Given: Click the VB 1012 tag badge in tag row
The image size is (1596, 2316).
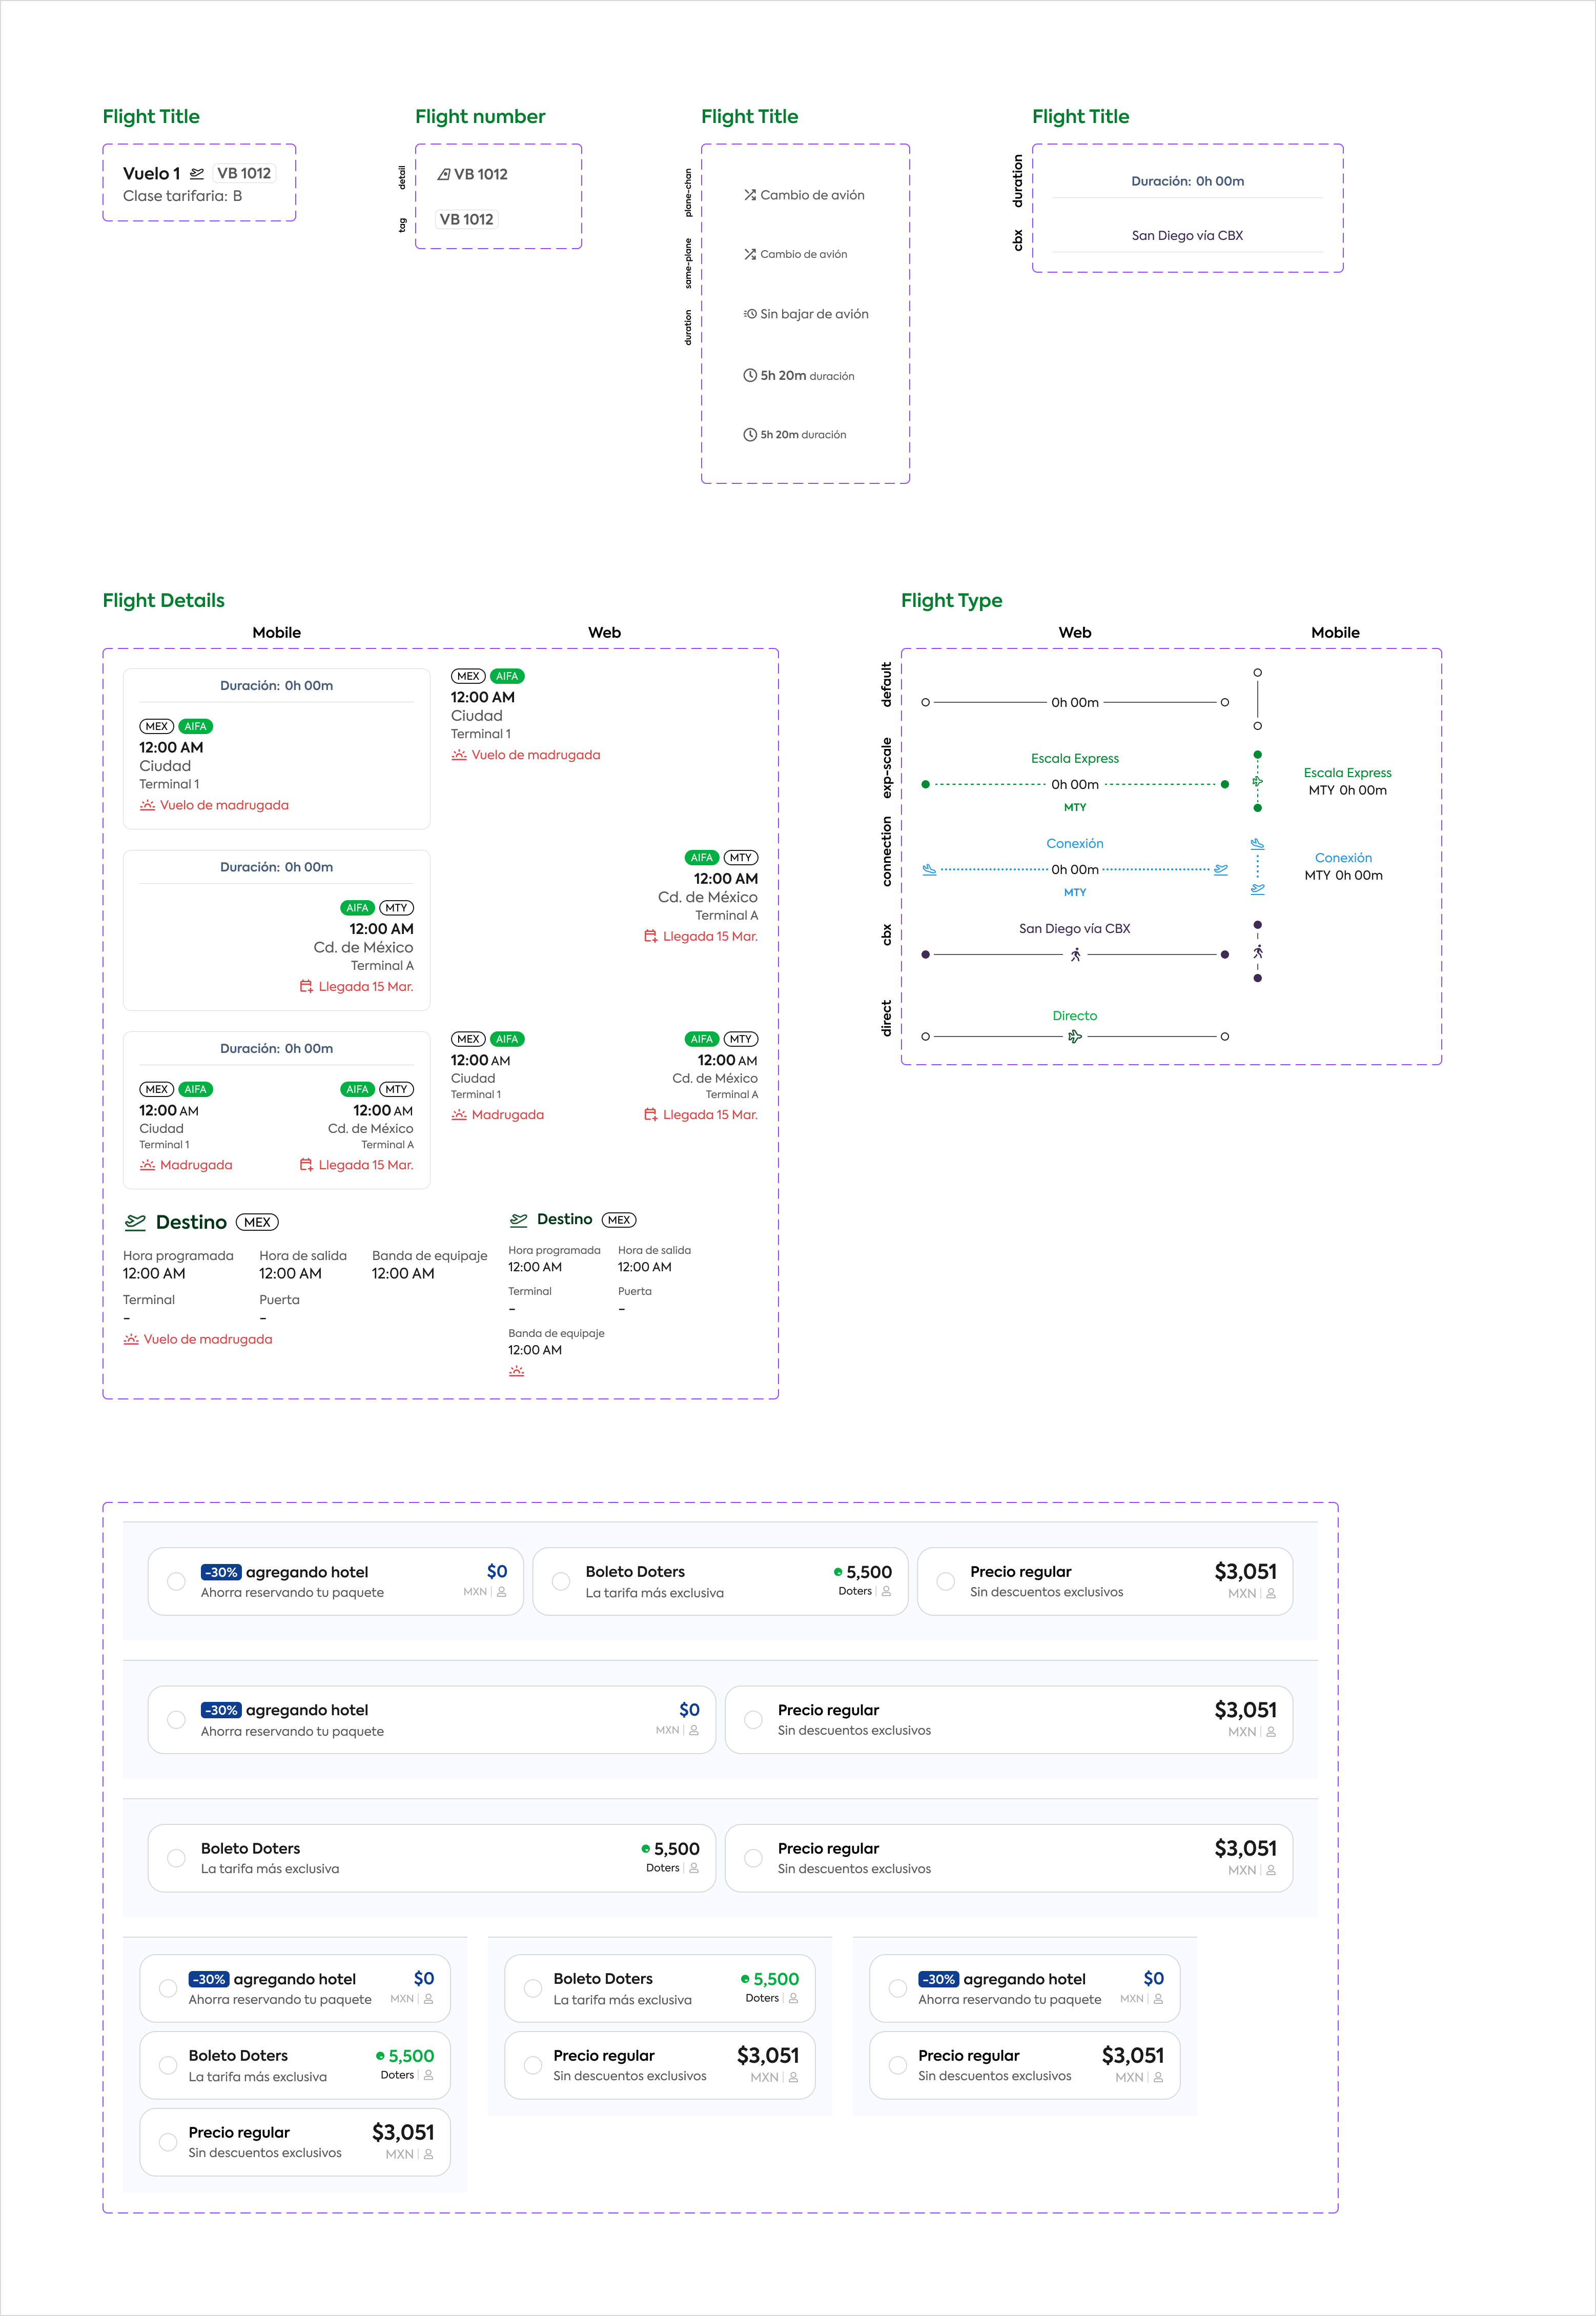Looking at the screenshot, I should 466,219.
